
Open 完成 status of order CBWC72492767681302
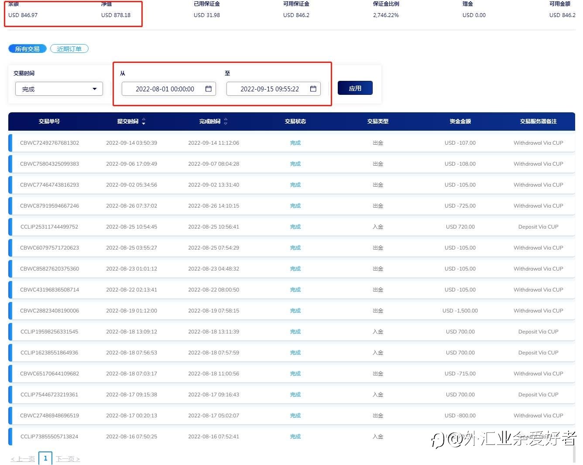coord(295,143)
